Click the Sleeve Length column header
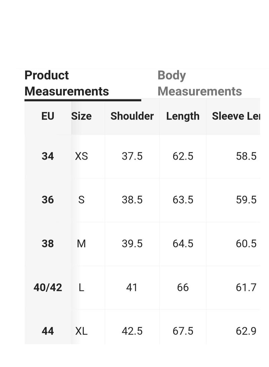Viewport: 269px width, 367px height. tap(236, 116)
